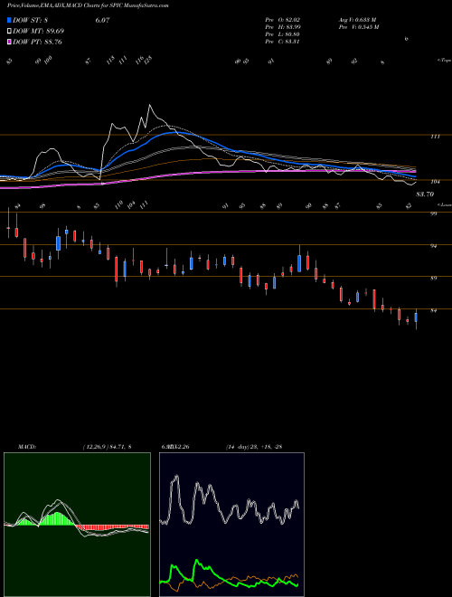The height and width of the screenshot is (597, 452).
Task: Open the dark blue ADX indicator panel
Action: pos(231,525)
